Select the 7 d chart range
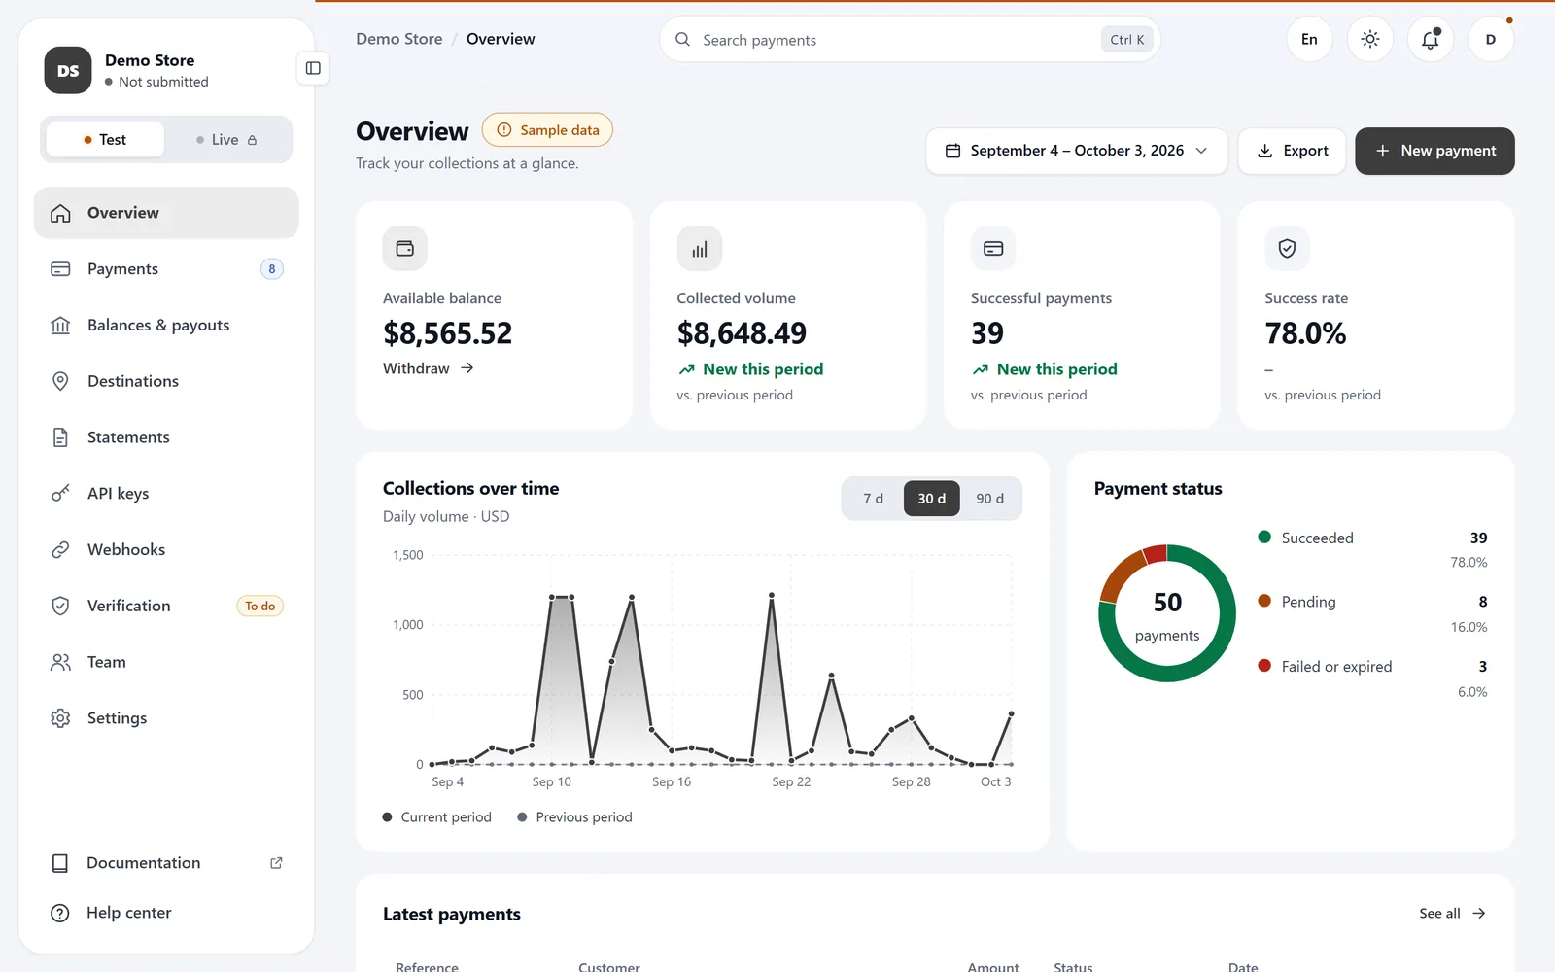 coord(873,499)
